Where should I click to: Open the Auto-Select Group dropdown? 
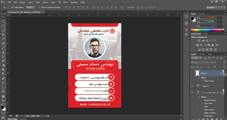pyautogui.click(x=30, y=7)
